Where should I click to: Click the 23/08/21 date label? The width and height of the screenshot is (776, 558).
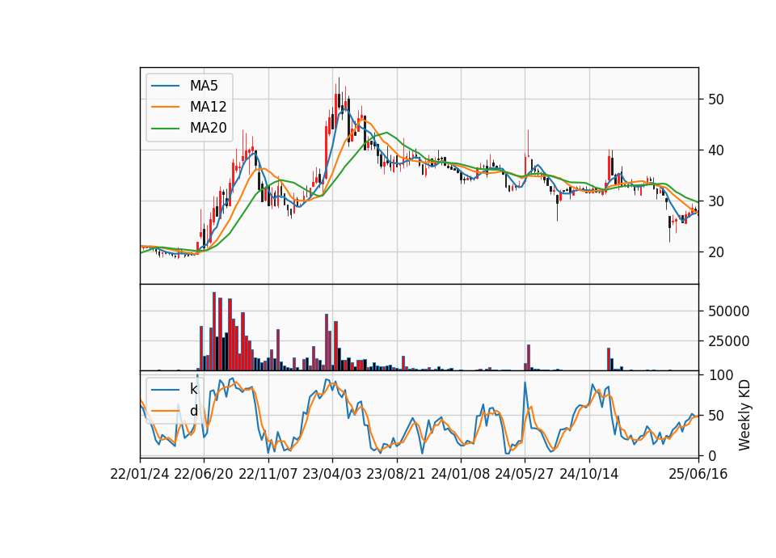(x=396, y=475)
